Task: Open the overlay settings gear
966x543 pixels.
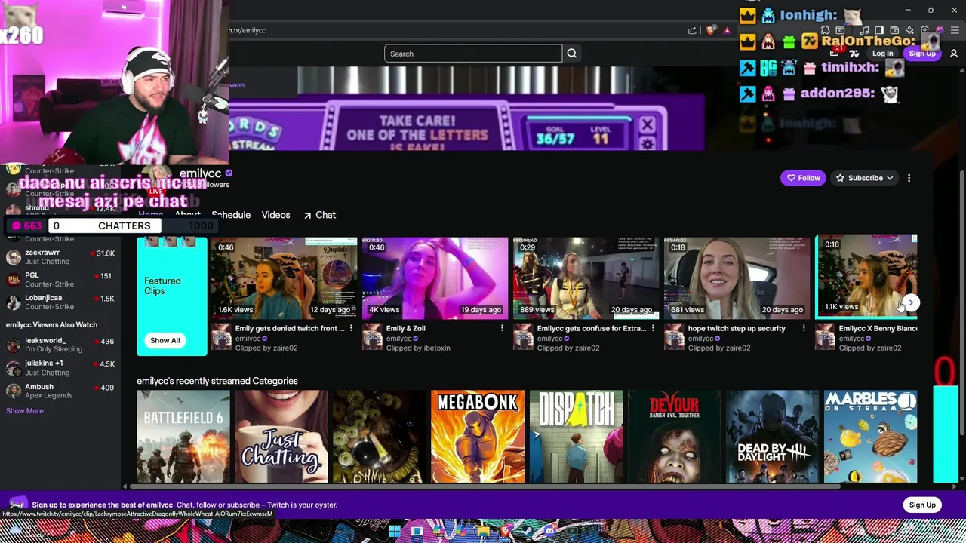Action: tap(647, 143)
